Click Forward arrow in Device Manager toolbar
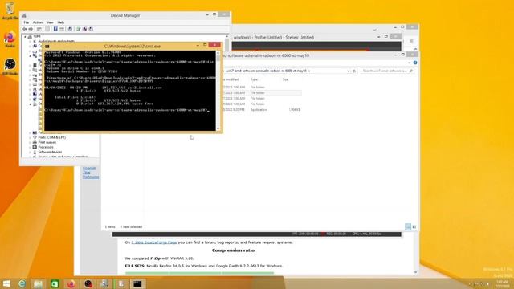This screenshot has width=514, height=289. [x=31, y=29]
